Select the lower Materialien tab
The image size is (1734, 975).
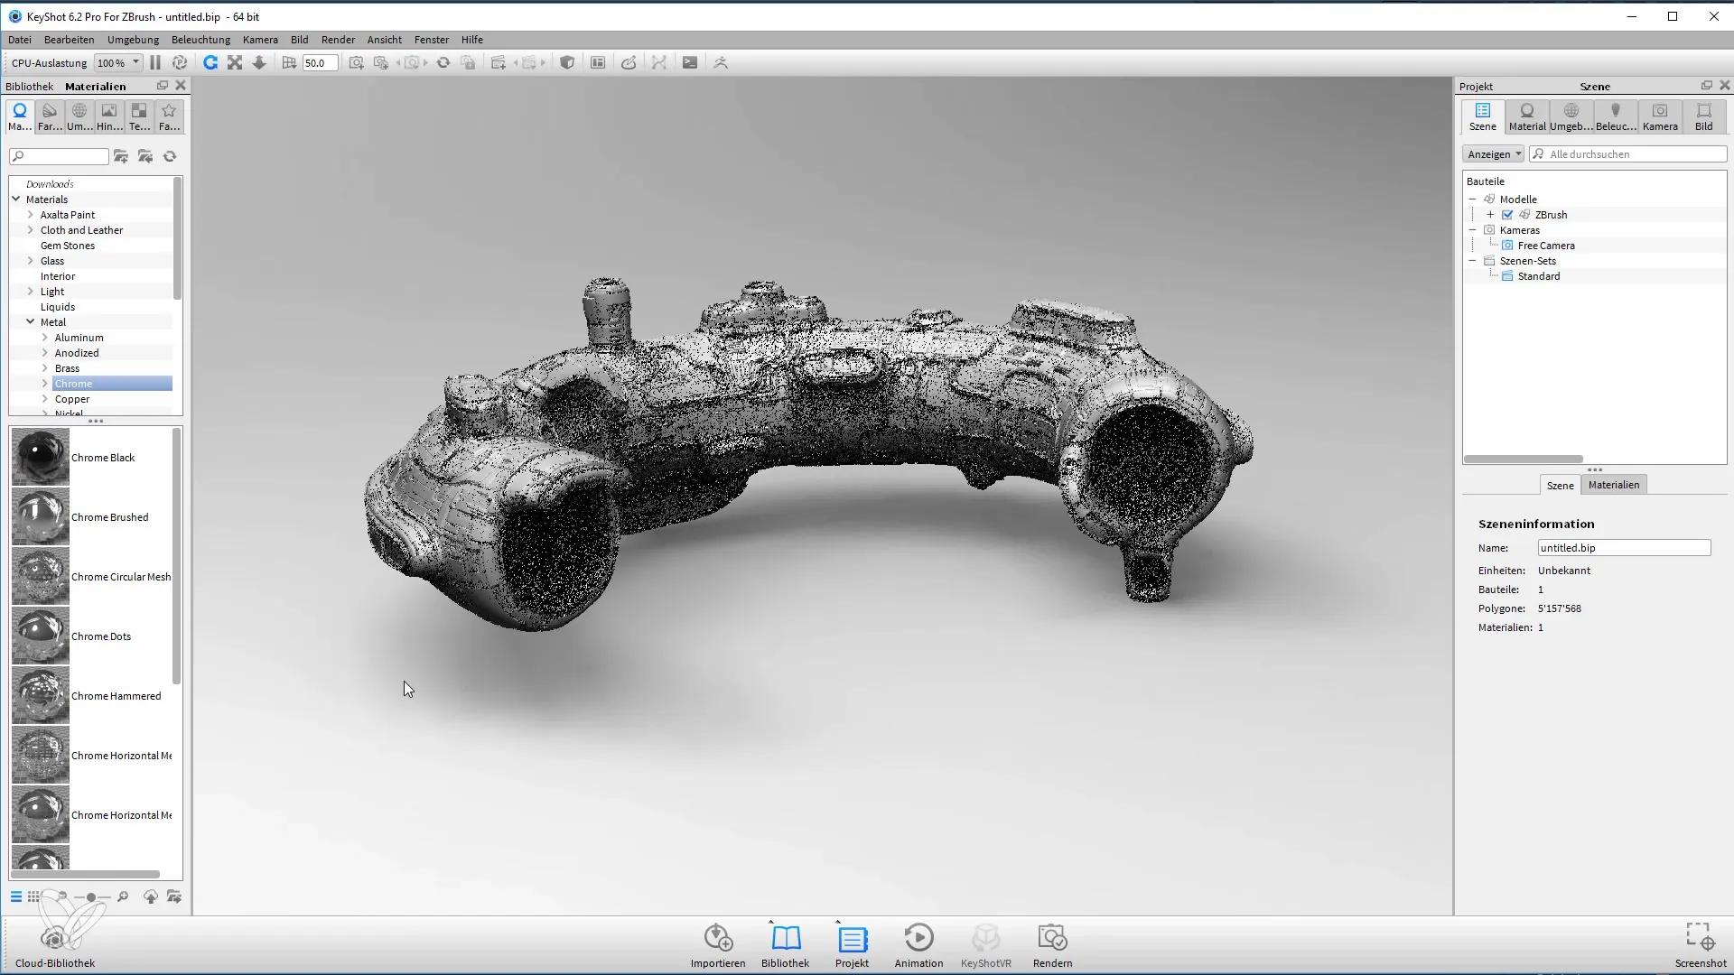click(x=1614, y=485)
